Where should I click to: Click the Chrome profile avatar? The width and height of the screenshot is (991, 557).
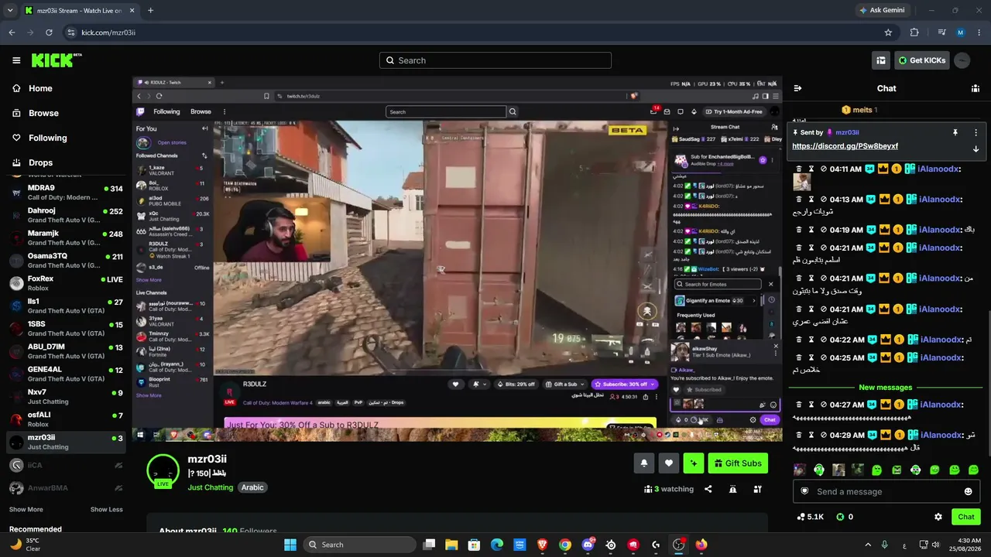click(961, 32)
